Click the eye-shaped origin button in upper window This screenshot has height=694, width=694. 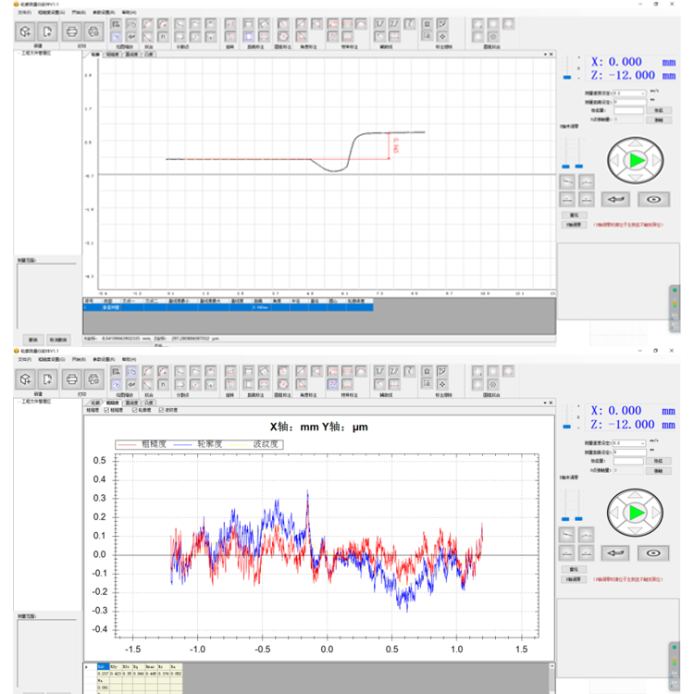point(653,200)
